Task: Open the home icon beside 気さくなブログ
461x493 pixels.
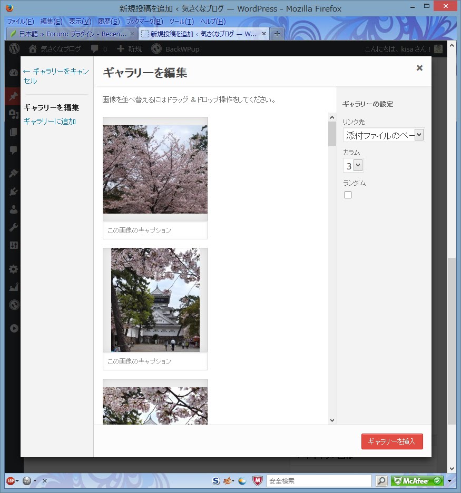Action: (x=33, y=49)
